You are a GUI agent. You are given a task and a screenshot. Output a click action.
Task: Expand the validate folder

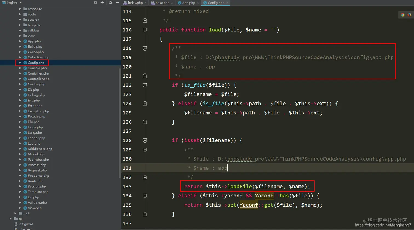pyautogui.click(x=20, y=30)
